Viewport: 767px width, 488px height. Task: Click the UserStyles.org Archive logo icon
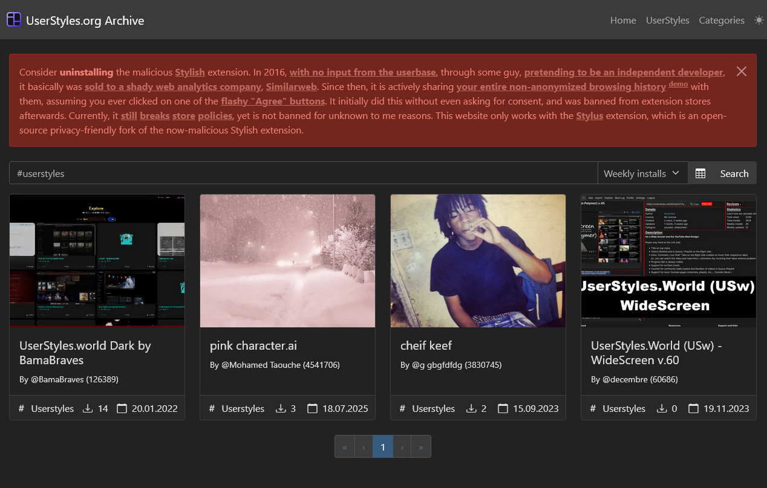(x=14, y=20)
